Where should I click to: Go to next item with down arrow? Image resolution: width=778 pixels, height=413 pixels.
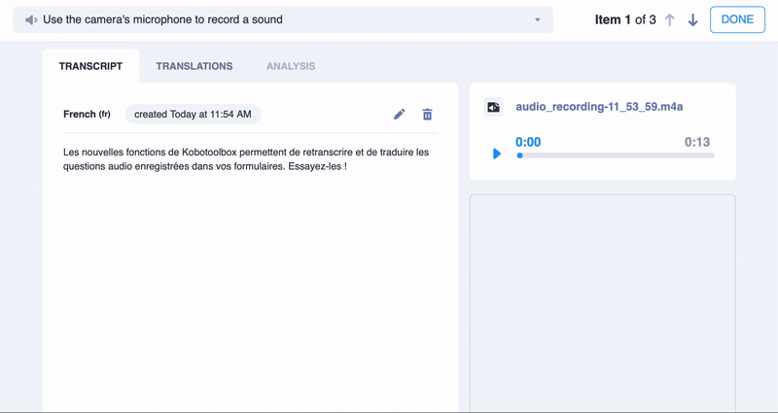692,20
